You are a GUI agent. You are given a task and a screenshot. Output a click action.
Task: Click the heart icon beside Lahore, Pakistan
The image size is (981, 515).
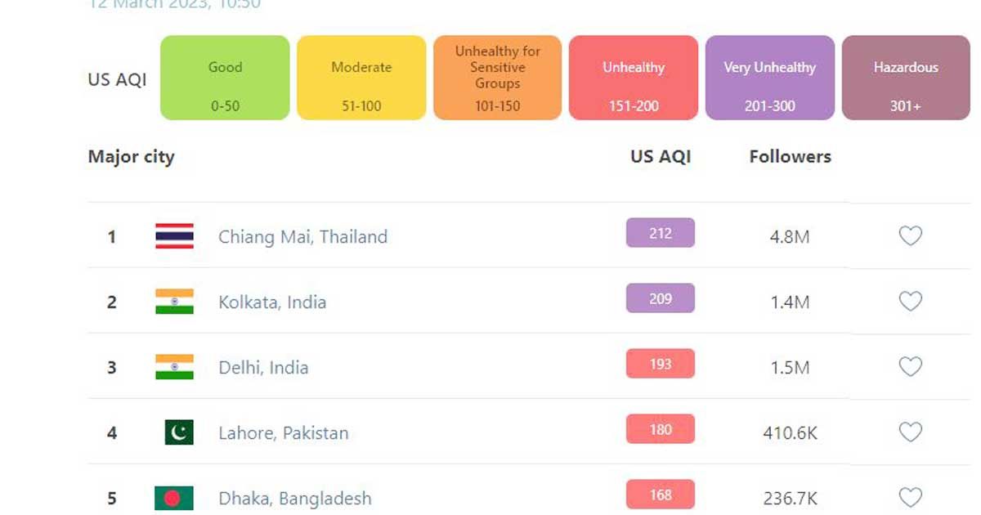pyautogui.click(x=910, y=432)
